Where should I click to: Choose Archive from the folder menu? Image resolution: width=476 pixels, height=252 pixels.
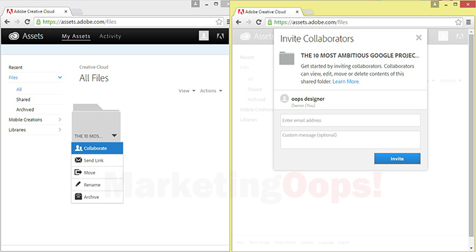97,197
